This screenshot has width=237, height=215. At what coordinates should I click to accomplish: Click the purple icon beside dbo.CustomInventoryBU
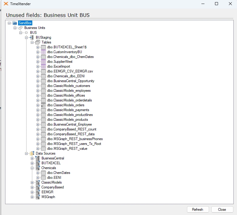[43, 52]
